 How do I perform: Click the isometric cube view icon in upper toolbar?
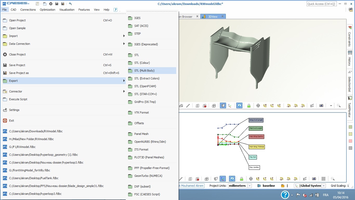(258, 105)
